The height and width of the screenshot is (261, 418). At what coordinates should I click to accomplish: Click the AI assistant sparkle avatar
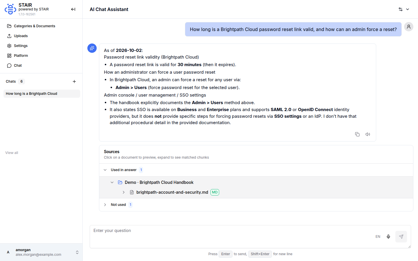[92, 48]
